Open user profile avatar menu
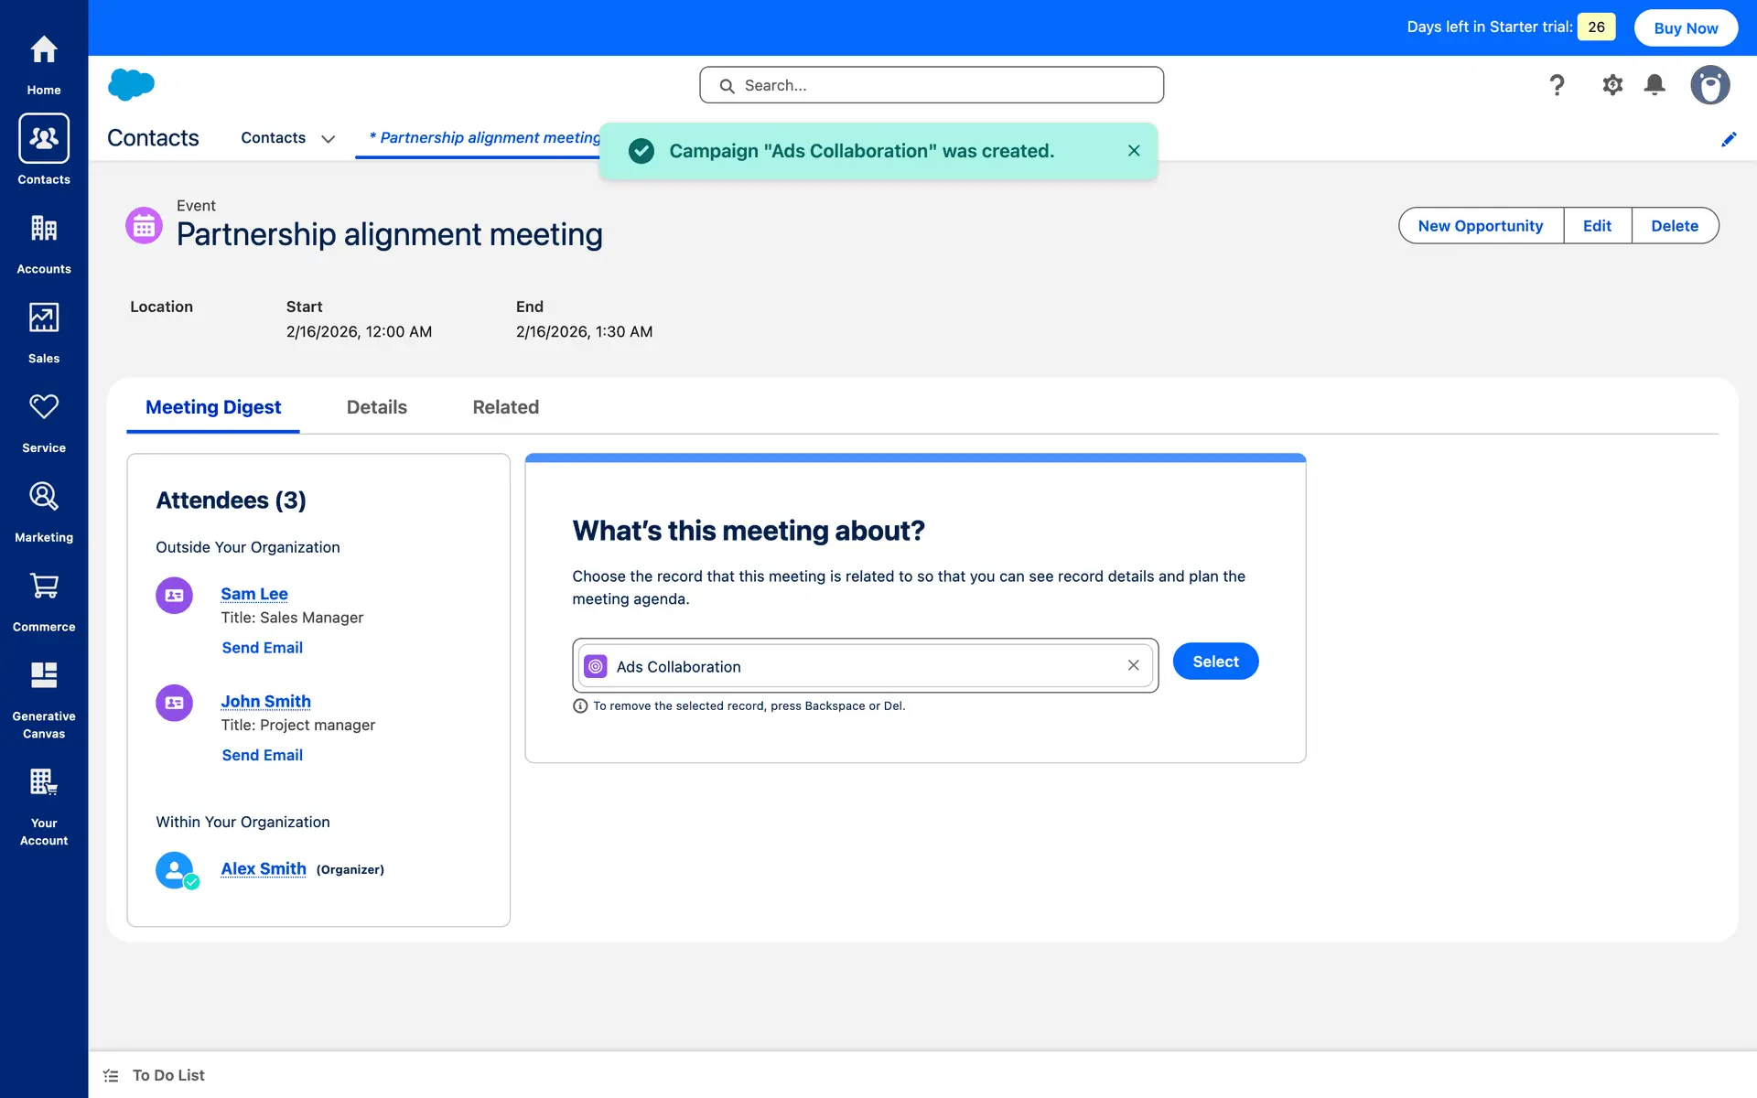 coord(1709,85)
